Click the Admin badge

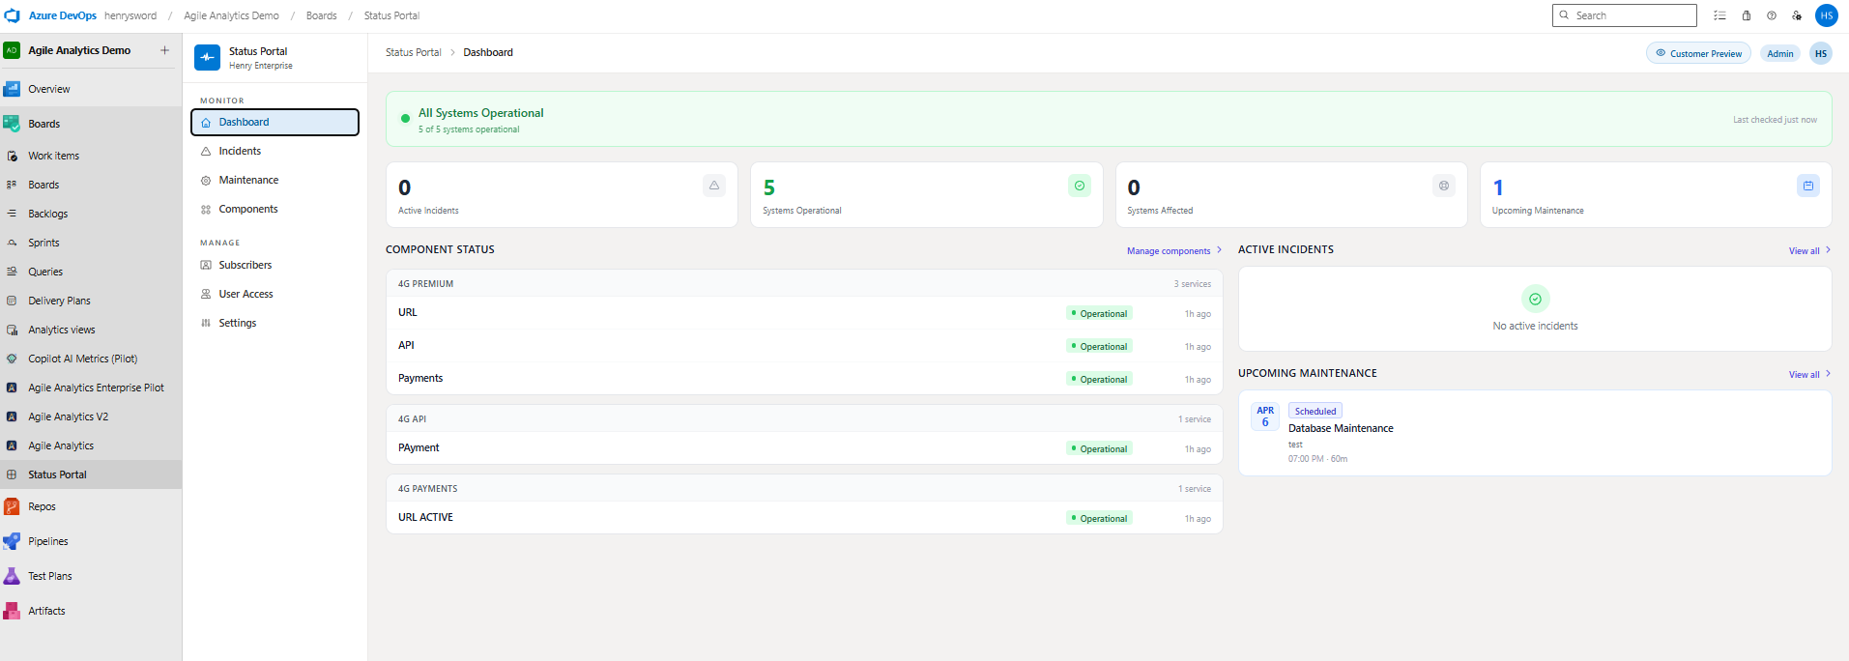pos(1779,53)
